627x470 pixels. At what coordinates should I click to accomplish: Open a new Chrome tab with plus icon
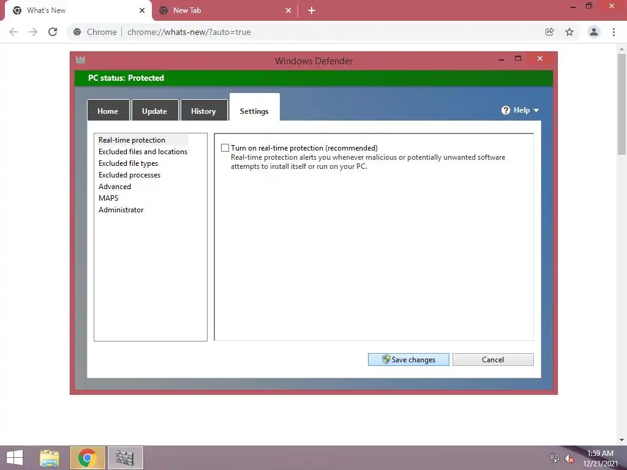pos(312,10)
